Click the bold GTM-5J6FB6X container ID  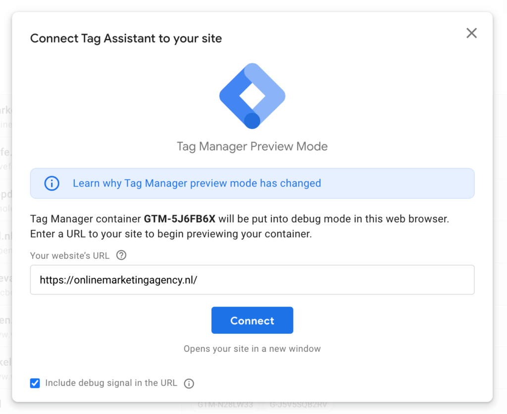pyautogui.click(x=180, y=219)
